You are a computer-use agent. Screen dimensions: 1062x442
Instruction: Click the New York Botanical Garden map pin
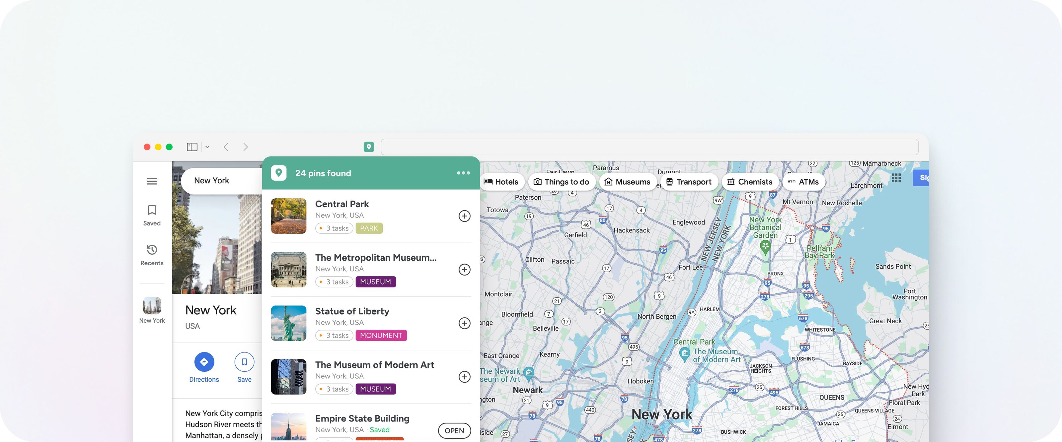[x=765, y=248]
